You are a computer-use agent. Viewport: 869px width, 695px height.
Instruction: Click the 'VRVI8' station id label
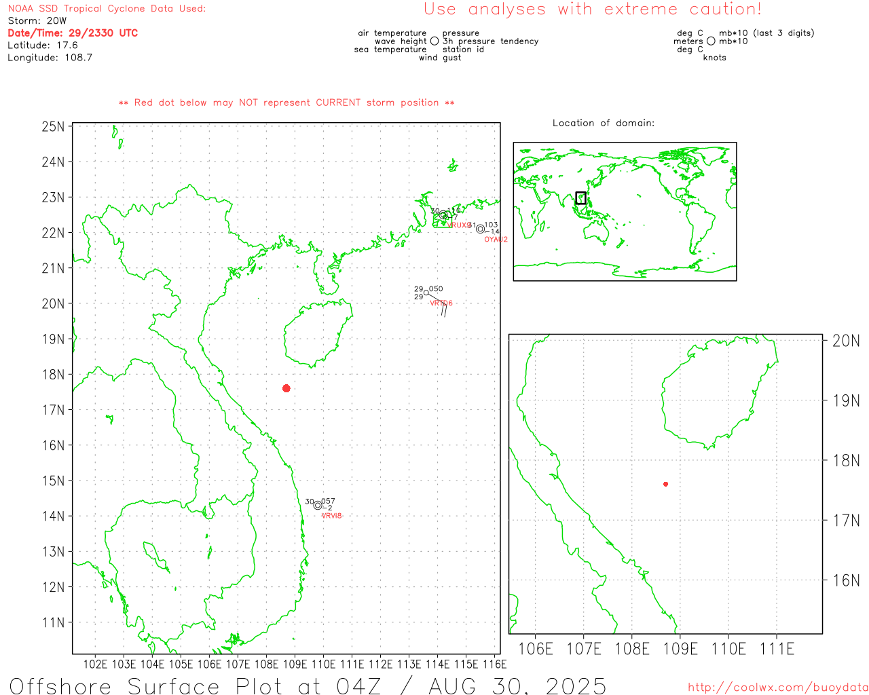pos(331,516)
